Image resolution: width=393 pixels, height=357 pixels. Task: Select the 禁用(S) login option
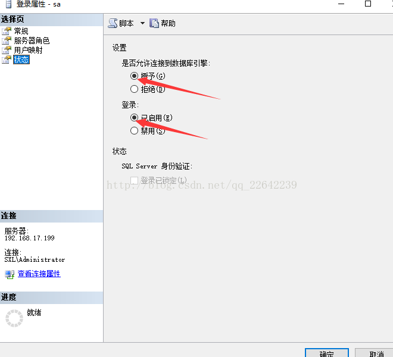tap(135, 130)
